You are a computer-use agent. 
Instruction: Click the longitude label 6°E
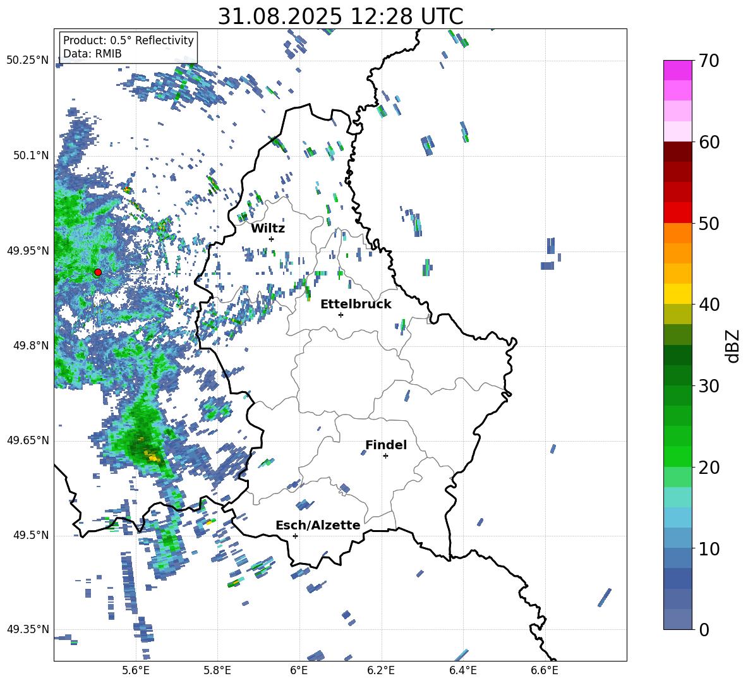point(299,670)
